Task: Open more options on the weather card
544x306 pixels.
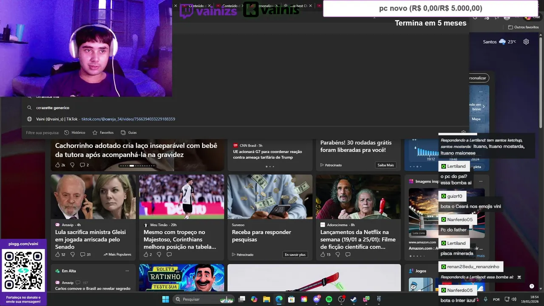Action: pos(481,91)
